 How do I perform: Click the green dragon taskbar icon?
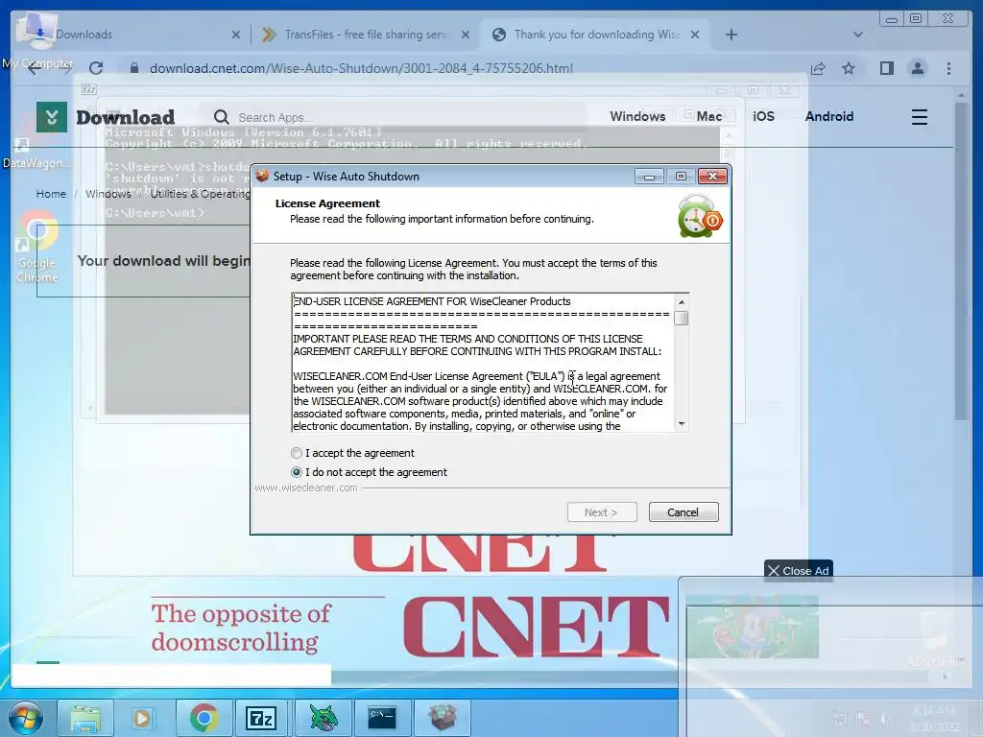point(323,718)
